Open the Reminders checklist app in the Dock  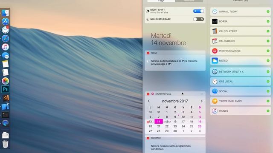[6, 72]
